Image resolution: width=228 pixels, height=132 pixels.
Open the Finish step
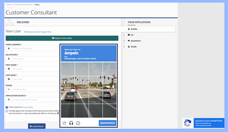[132, 47]
